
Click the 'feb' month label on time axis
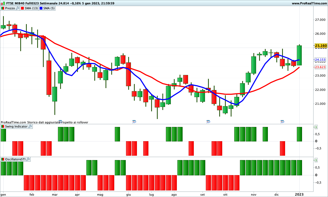pyautogui.click(x=32, y=195)
